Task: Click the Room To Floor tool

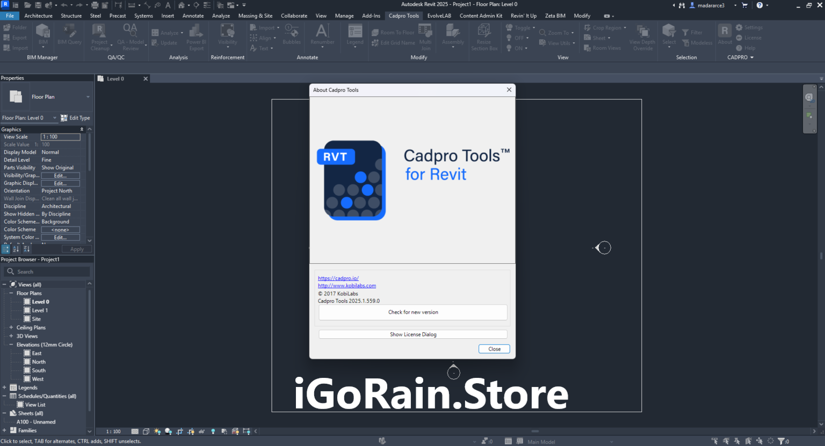Action: 393,32
